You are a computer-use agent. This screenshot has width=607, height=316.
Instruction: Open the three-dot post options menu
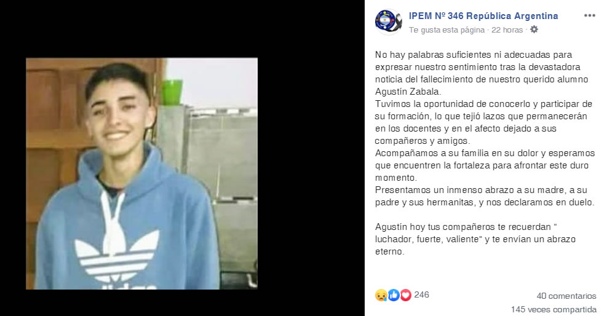coord(589,16)
